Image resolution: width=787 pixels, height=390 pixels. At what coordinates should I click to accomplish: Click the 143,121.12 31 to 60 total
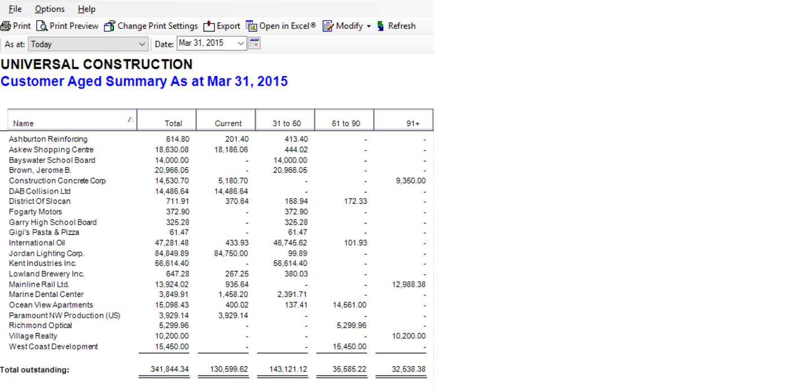(288, 370)
